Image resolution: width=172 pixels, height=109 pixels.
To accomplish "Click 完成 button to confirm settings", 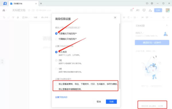I will click(x=111, y=102).
